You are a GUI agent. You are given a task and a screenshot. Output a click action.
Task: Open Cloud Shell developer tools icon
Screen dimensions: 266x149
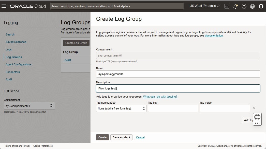227,6
